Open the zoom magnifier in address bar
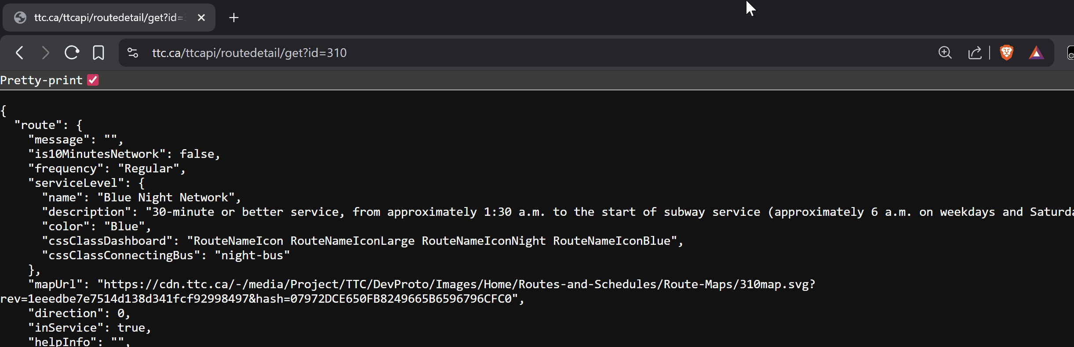The height and width of the screenshot is (347, 1074). 946,53
